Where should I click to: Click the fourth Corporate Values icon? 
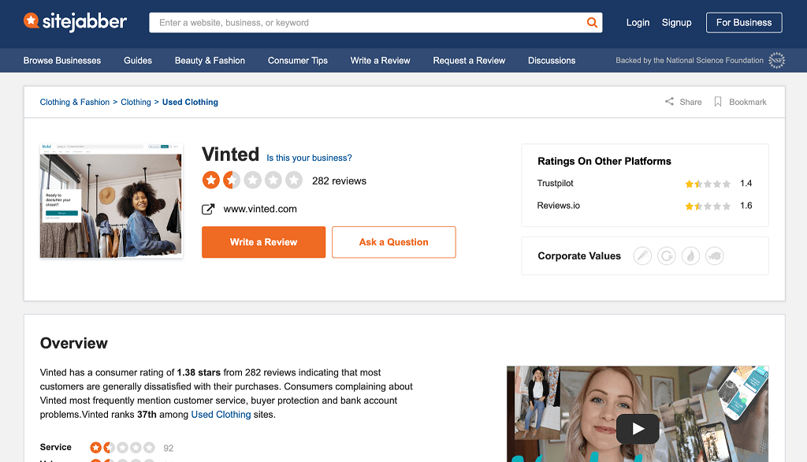click(x=714, y=256)
